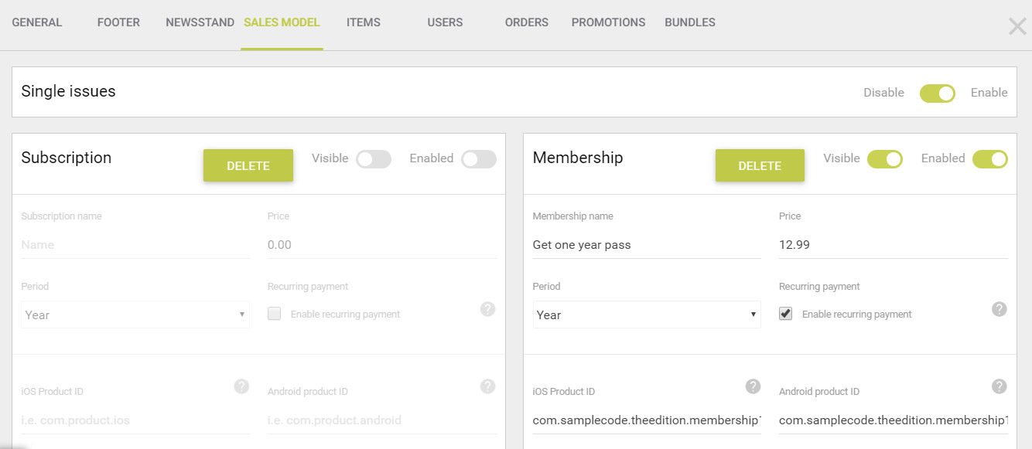This screenshot has height=449, width=1032.
Task: Open help for Membership iOS Product ID
Action: click(753, 386)
